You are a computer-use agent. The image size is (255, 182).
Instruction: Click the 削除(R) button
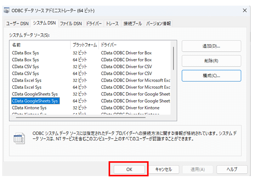click(211, 61)
